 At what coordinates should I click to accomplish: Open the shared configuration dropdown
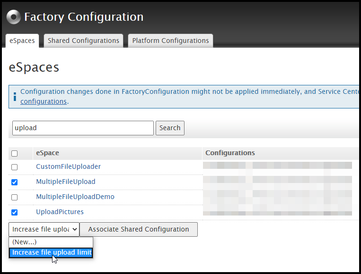tap(44, 230)
